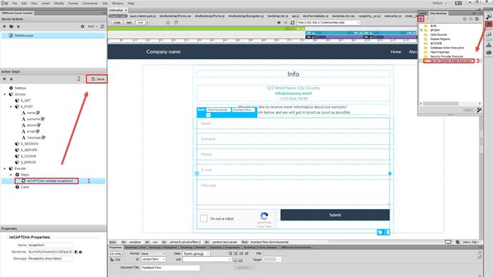Viewport: 493px width, 277px height.
Task: Toggle the checkbox next to the email variable
Action: pyautogui.click(x=38, y=131)
